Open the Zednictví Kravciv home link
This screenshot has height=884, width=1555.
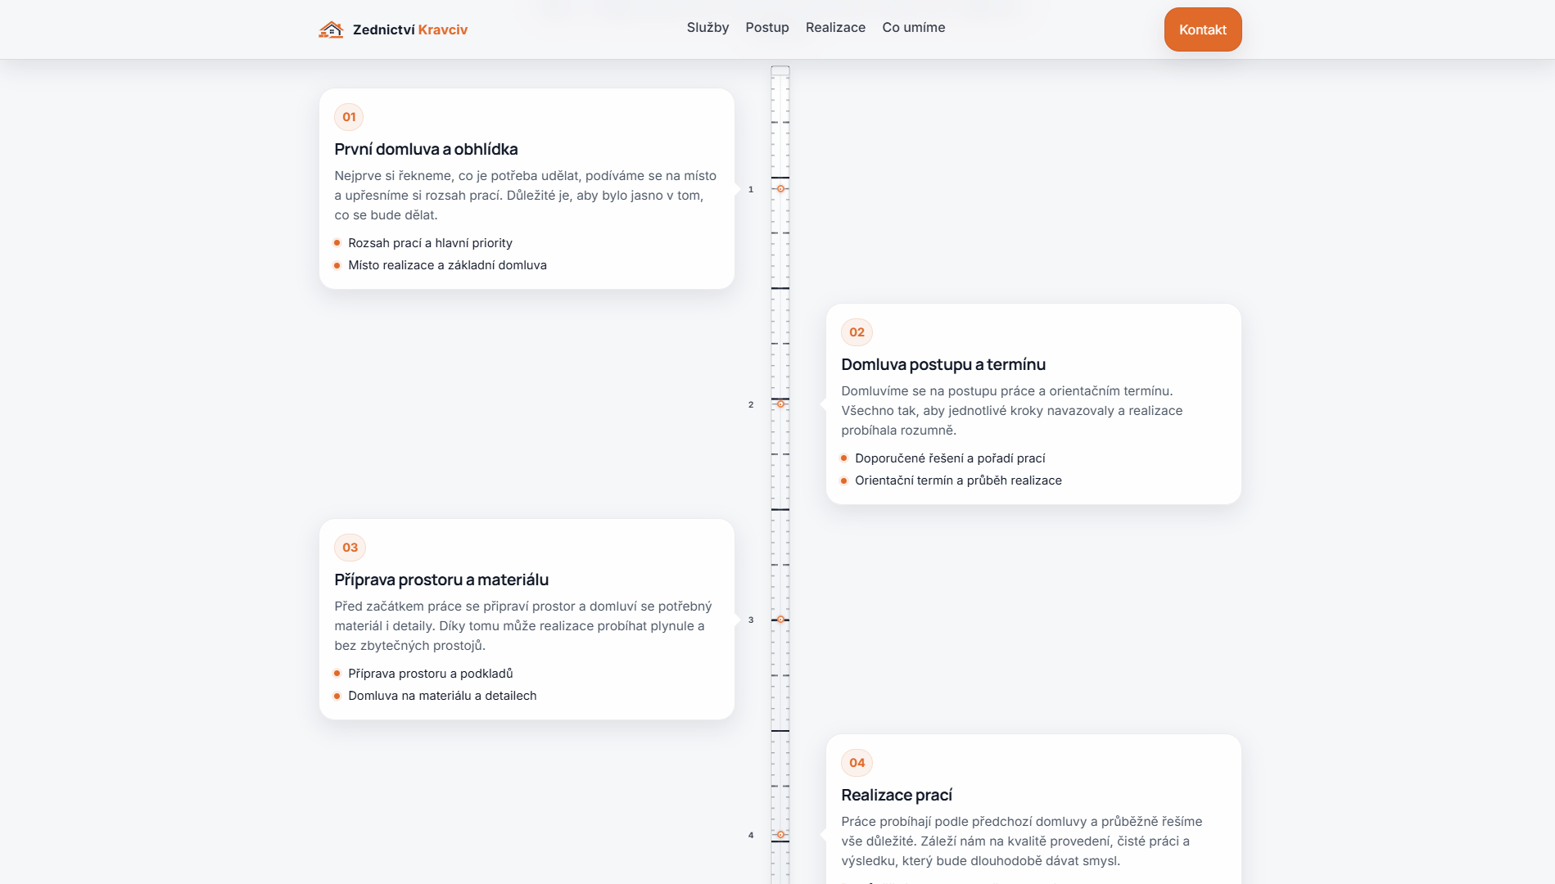coord(393,29)
